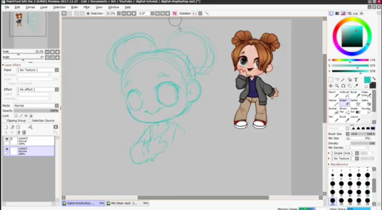382x210 pixels.
Task: Pick the Zoom magnifier tool
Action: (x=337, y=86)
